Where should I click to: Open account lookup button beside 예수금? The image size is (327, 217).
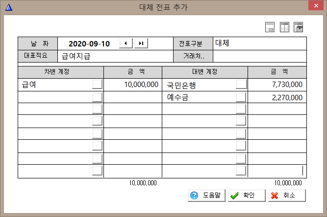coord(241,97)
